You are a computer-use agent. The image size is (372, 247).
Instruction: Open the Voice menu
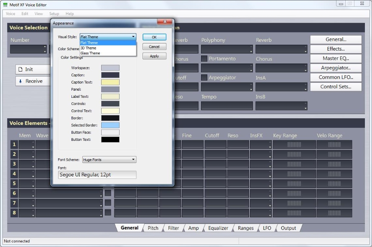tap(10, 14)
